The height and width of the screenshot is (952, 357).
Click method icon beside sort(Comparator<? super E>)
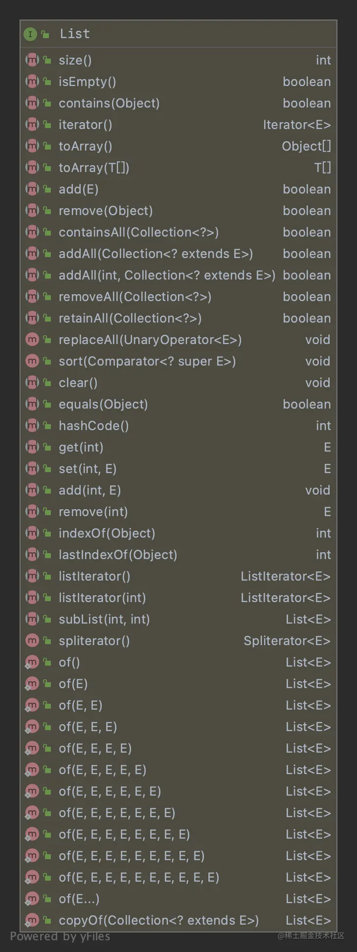32,361
